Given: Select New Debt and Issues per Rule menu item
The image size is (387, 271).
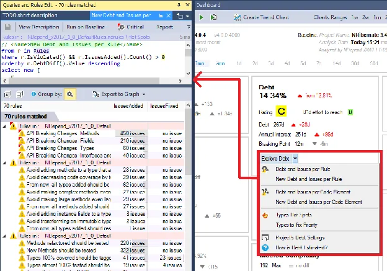Looking at the screenshot, I should click(308, 179).
